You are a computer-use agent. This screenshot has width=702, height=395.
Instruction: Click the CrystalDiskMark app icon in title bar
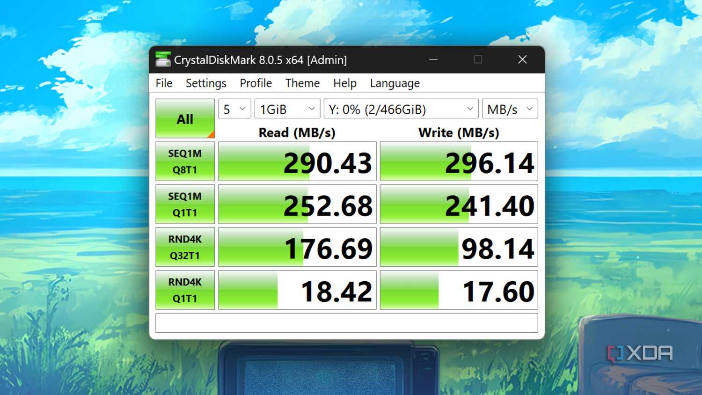[x=163, y=59]
